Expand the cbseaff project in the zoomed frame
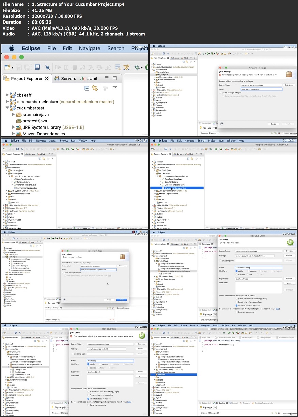 click(7, 95)
